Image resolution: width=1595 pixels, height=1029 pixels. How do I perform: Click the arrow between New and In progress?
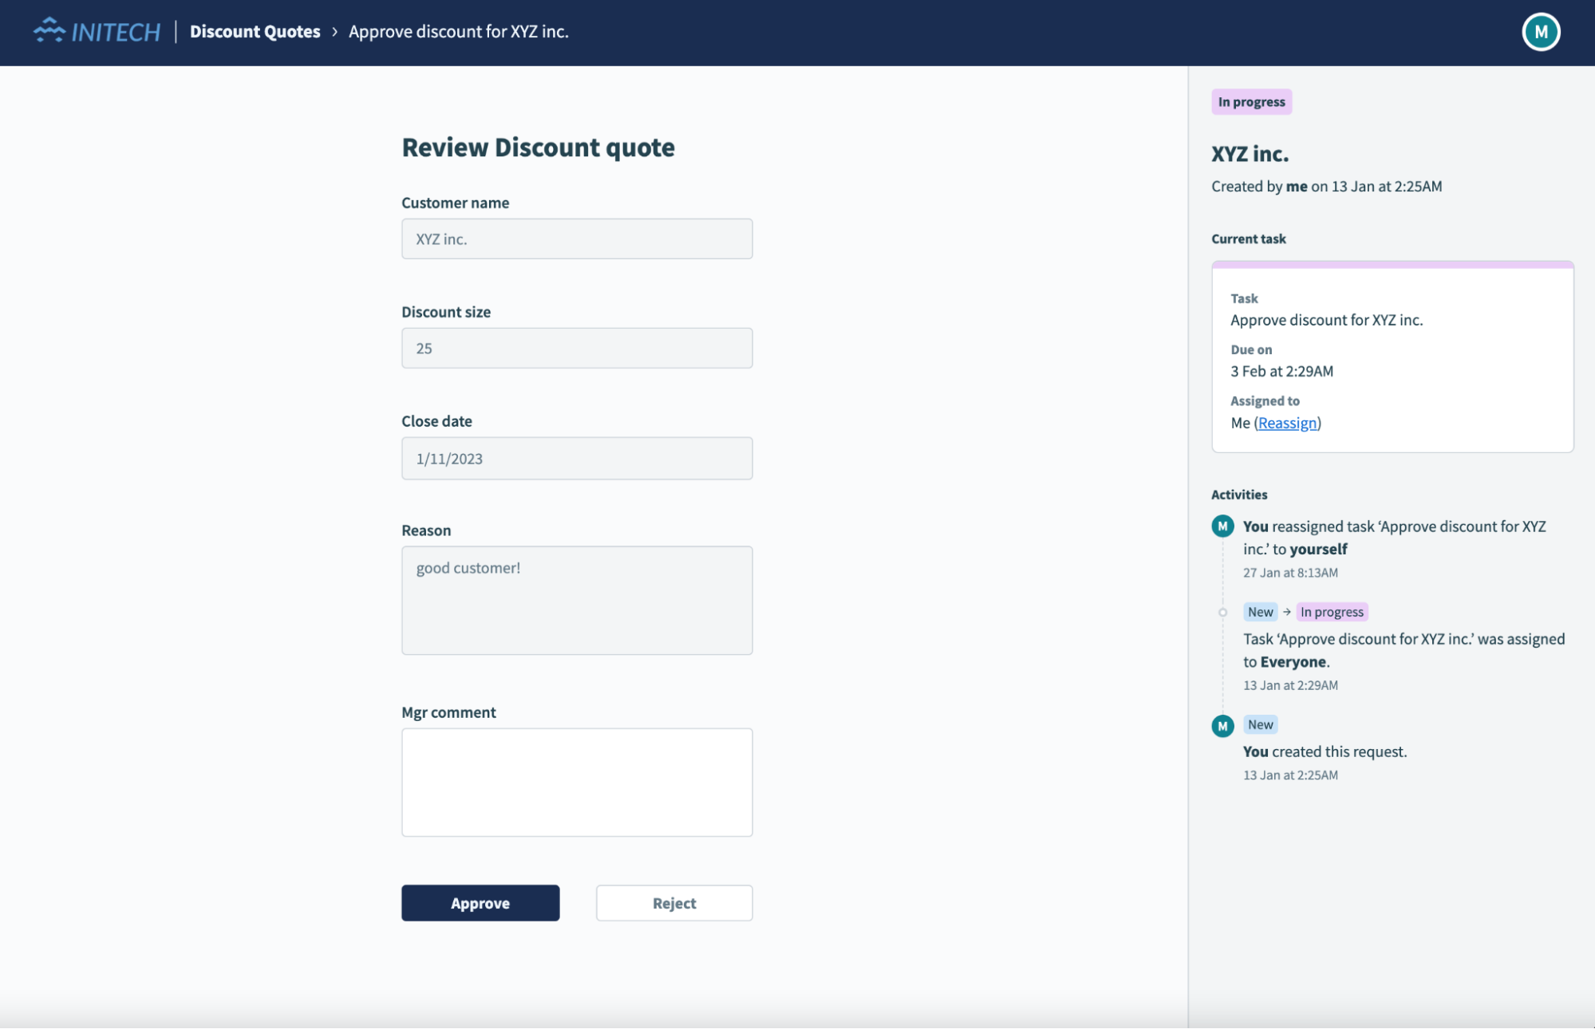(1286, 612)
